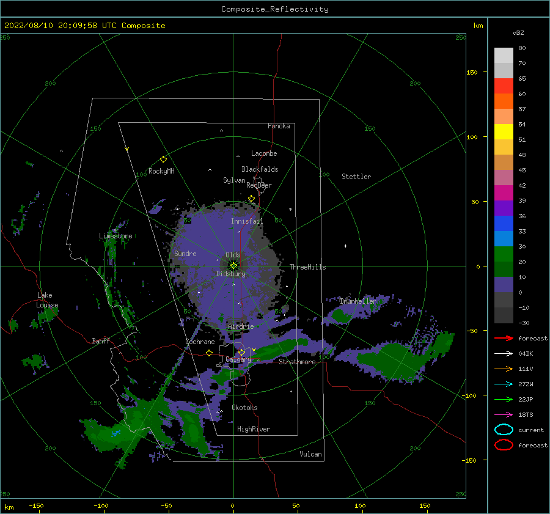The width and height of the screenshot is (550, 514).
Task: Click the -150 tick on bottom axis
Action: tap(36, 506)
